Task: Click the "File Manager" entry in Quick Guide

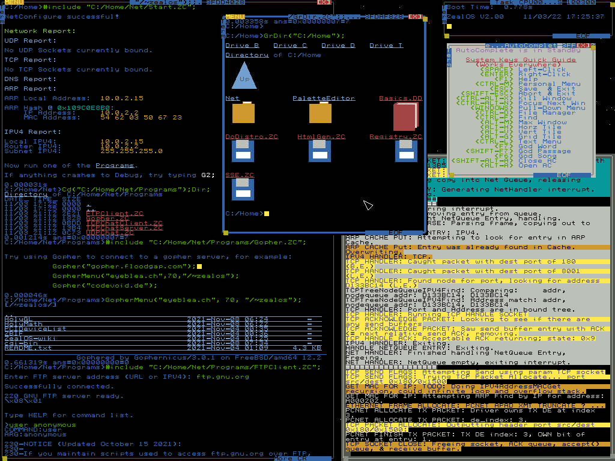Action: [x=547, y=113]
